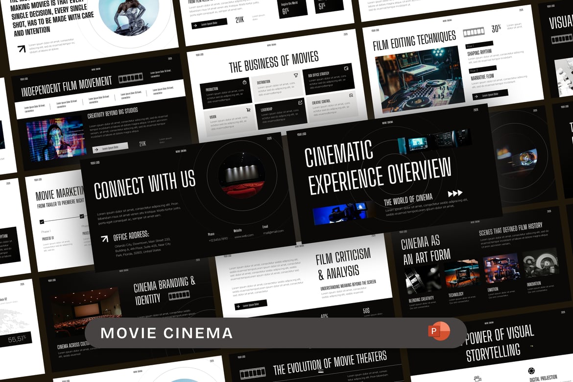Click the diagonal arrow icon on top-left slide
The height and width of the screenshot is (382, 573).
tap(22, 48)
